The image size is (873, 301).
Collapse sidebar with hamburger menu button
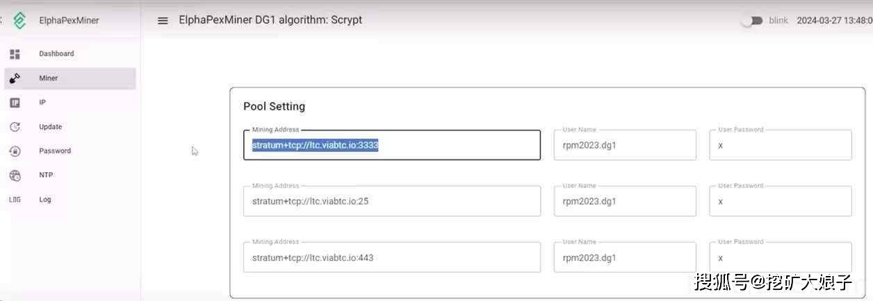tap(163, 21)
